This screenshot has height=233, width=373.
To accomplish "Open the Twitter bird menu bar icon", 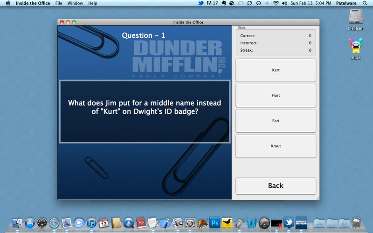I will pos(201,3).
